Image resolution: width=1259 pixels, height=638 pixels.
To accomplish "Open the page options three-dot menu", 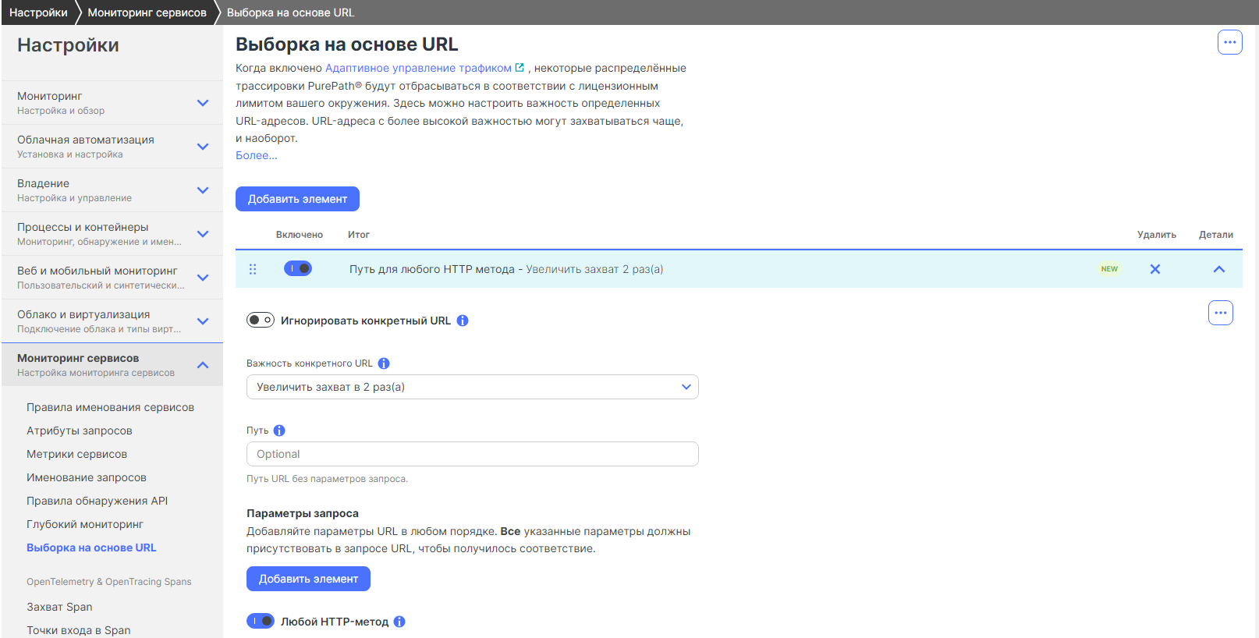I will 1229,42.
